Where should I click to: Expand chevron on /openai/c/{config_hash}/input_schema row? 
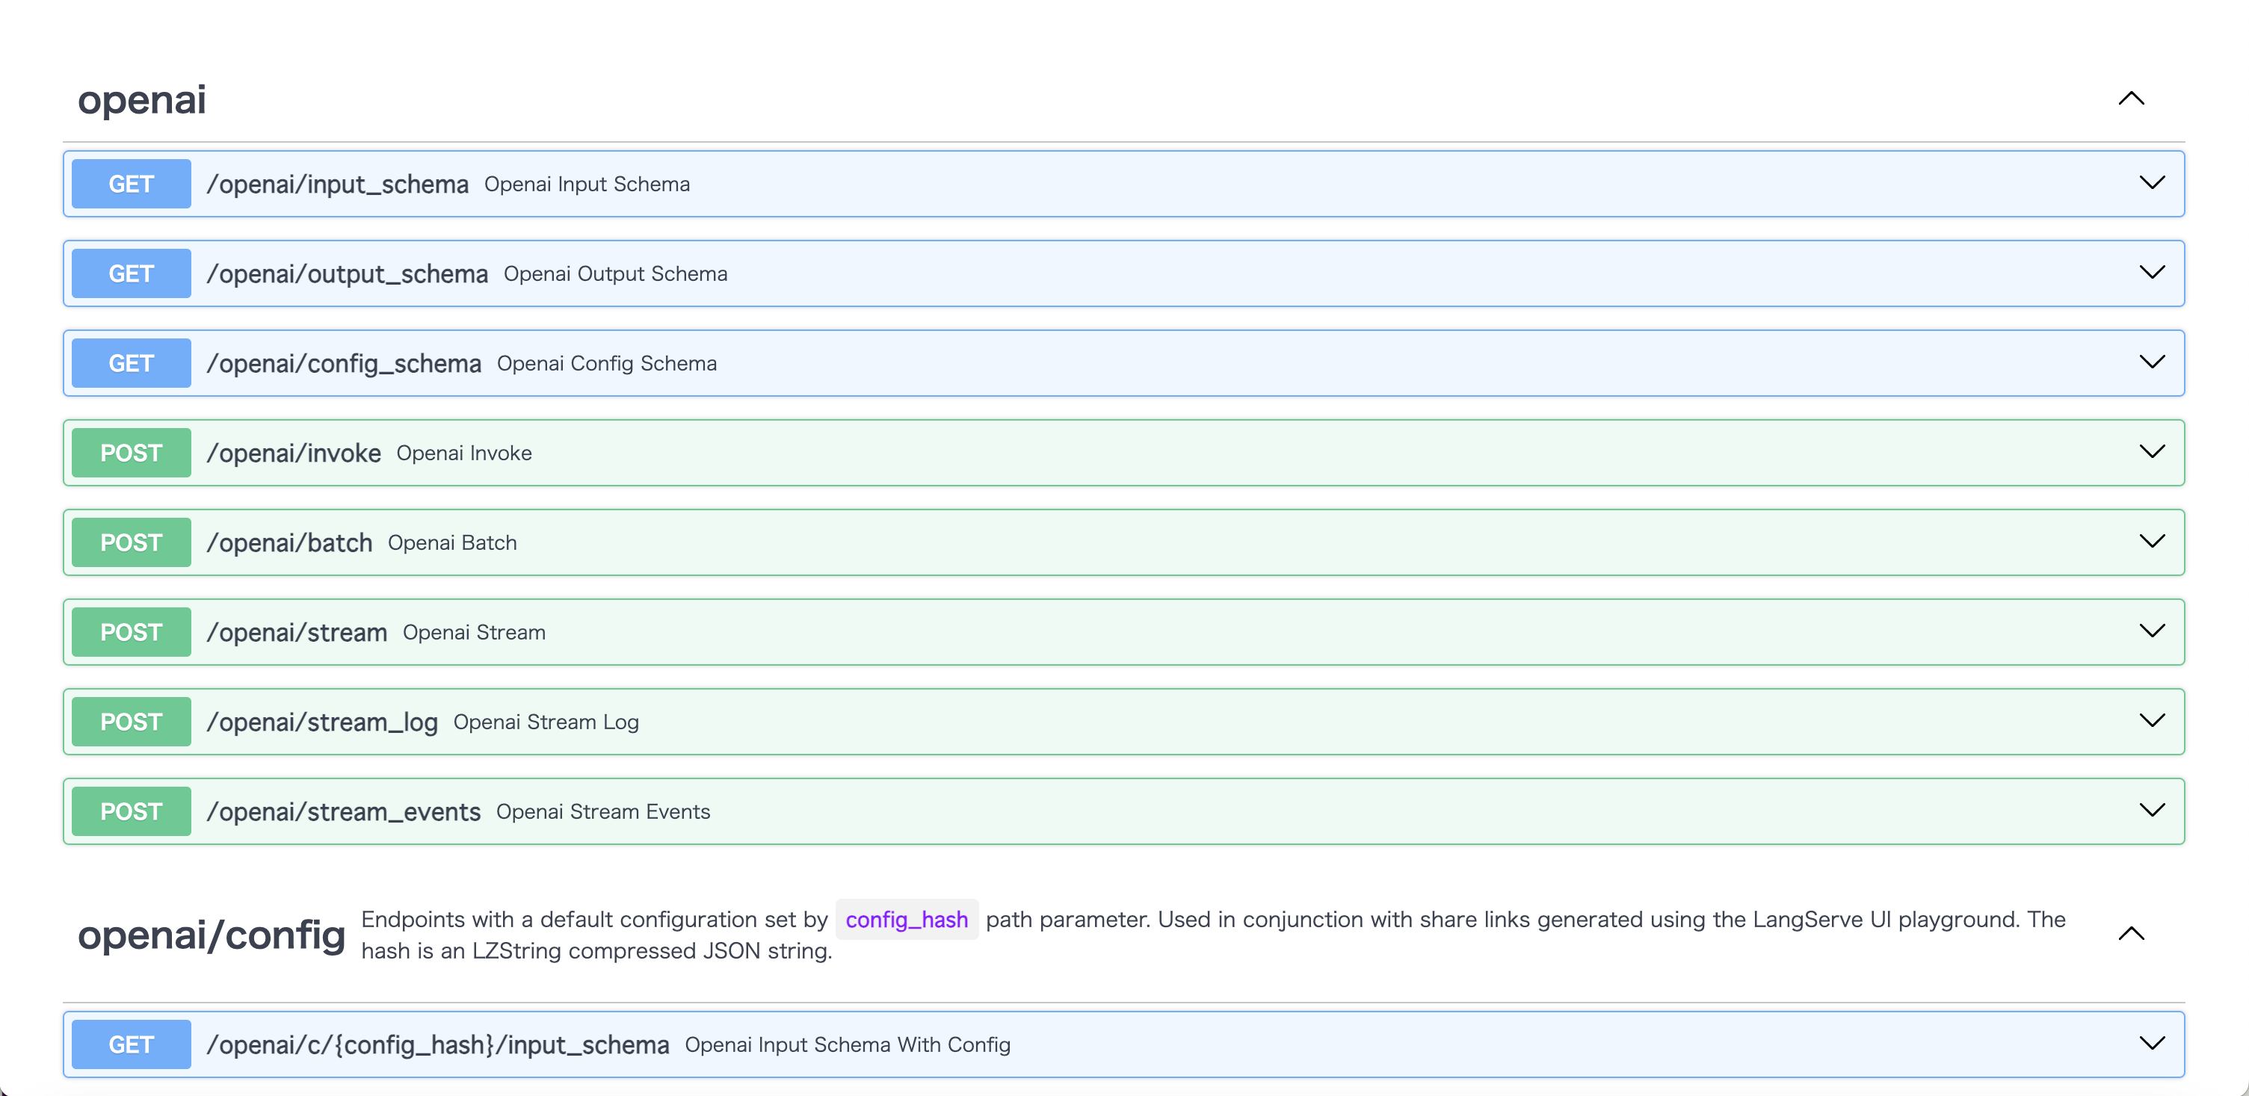click(x=2151, y=1044)
